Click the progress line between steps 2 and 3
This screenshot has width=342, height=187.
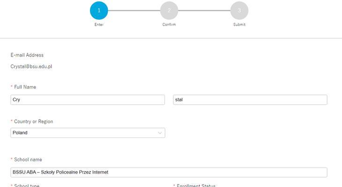(x=204, y=10)
